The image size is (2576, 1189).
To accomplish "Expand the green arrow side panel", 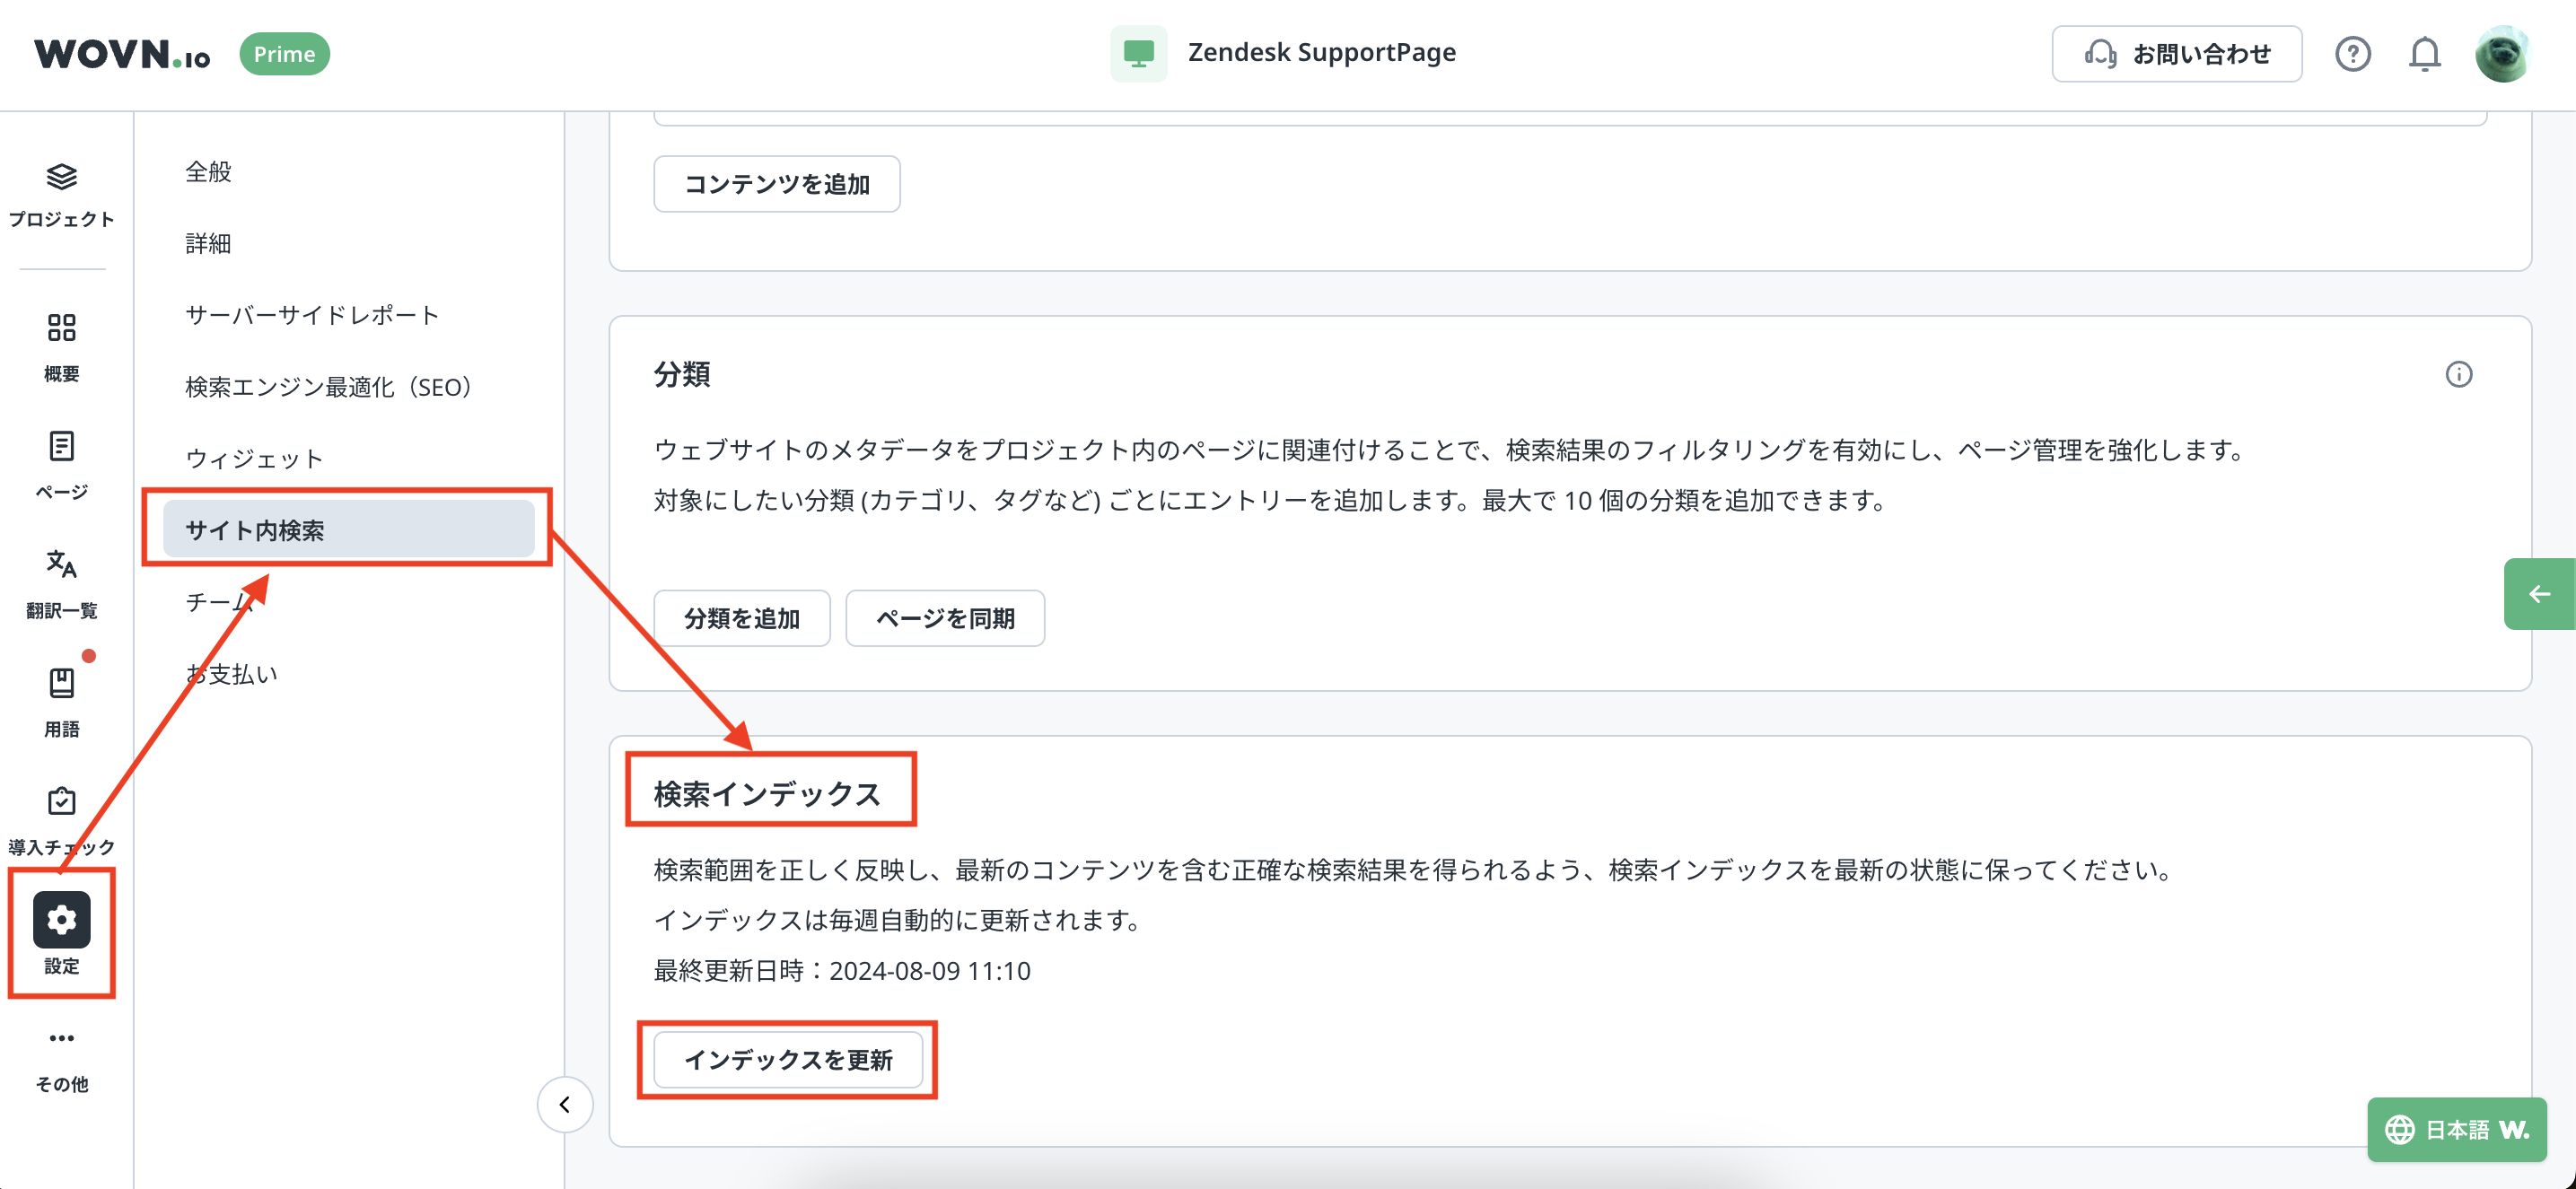I will [2539, 594].
